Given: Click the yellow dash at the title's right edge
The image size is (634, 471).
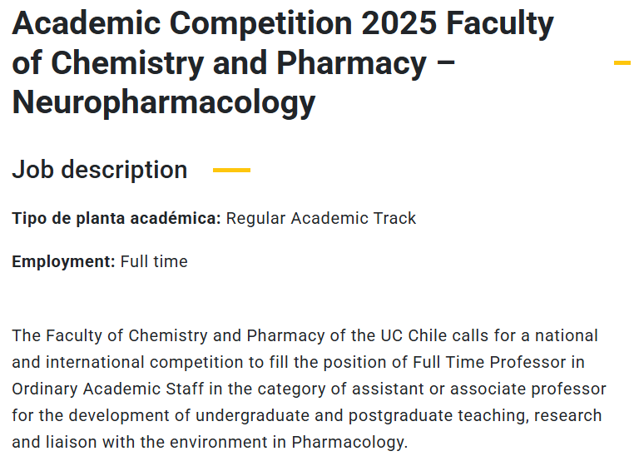Looking at the screenshot, I should point(622,62).
